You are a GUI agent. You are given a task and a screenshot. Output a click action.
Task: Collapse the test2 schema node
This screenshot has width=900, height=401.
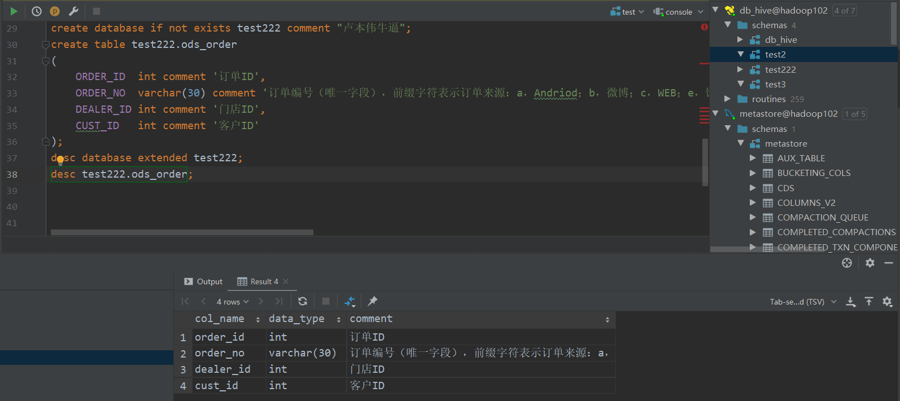[740, 54]
